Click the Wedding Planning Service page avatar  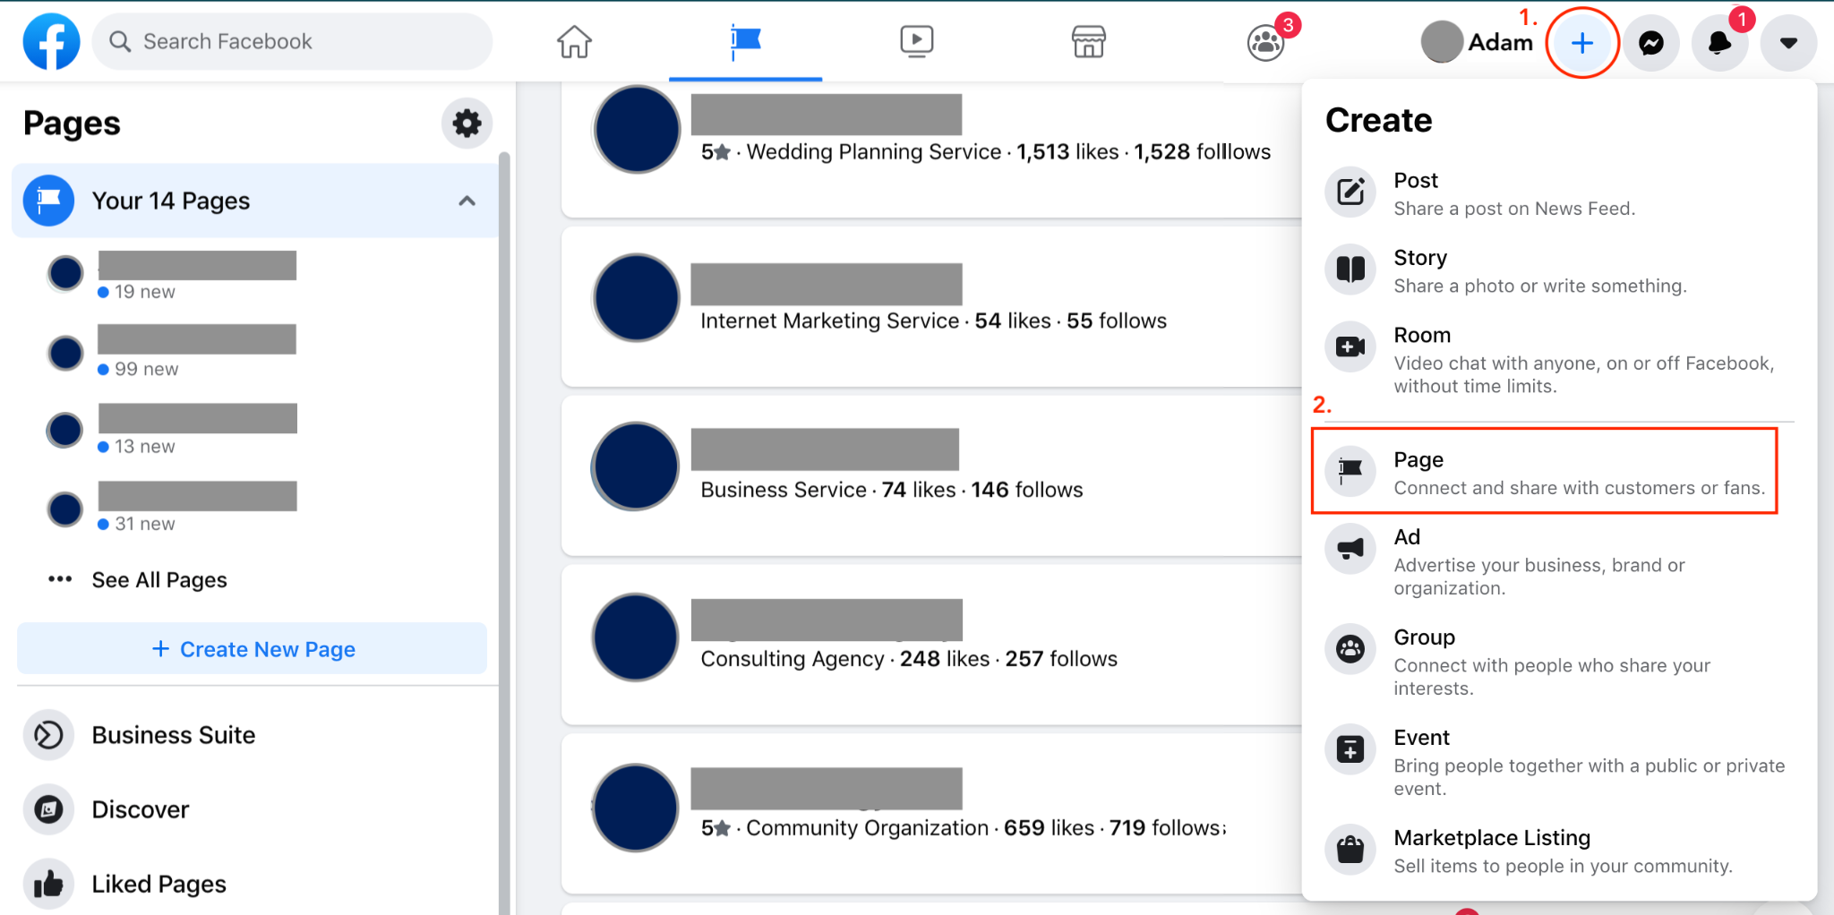click(x=637, y=129)
